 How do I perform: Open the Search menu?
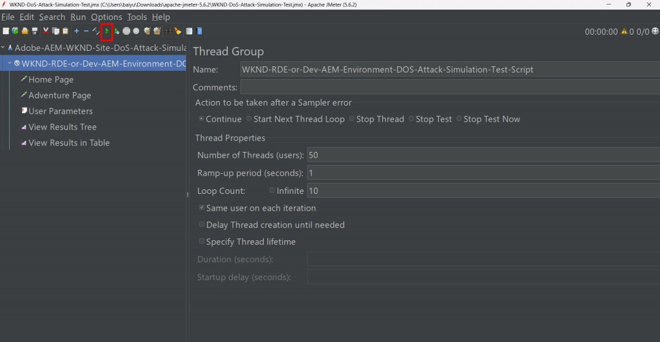click(x=52, y=17)
